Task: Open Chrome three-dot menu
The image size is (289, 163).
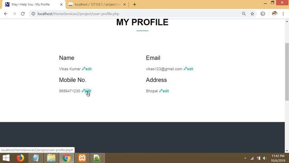Action: [283, 14]
